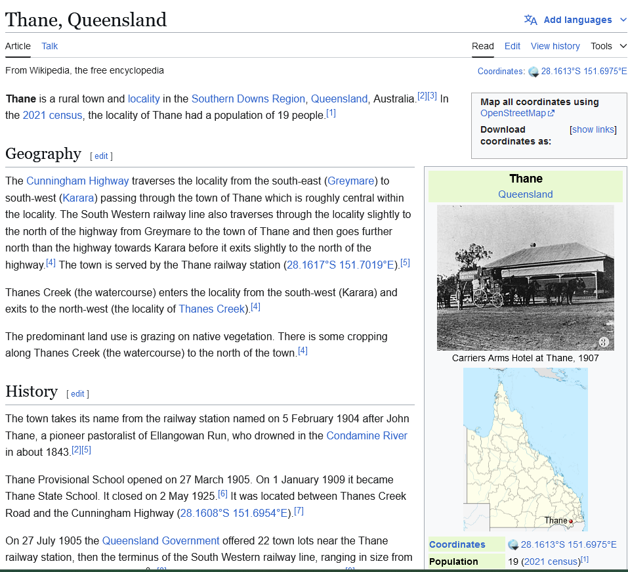Click citation [2] after Australia
This screenshot has height=572, width=628.
pos(422,96)
